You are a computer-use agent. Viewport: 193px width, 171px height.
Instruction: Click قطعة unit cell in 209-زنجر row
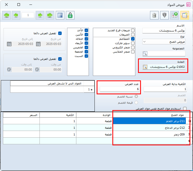click(94, 134)
